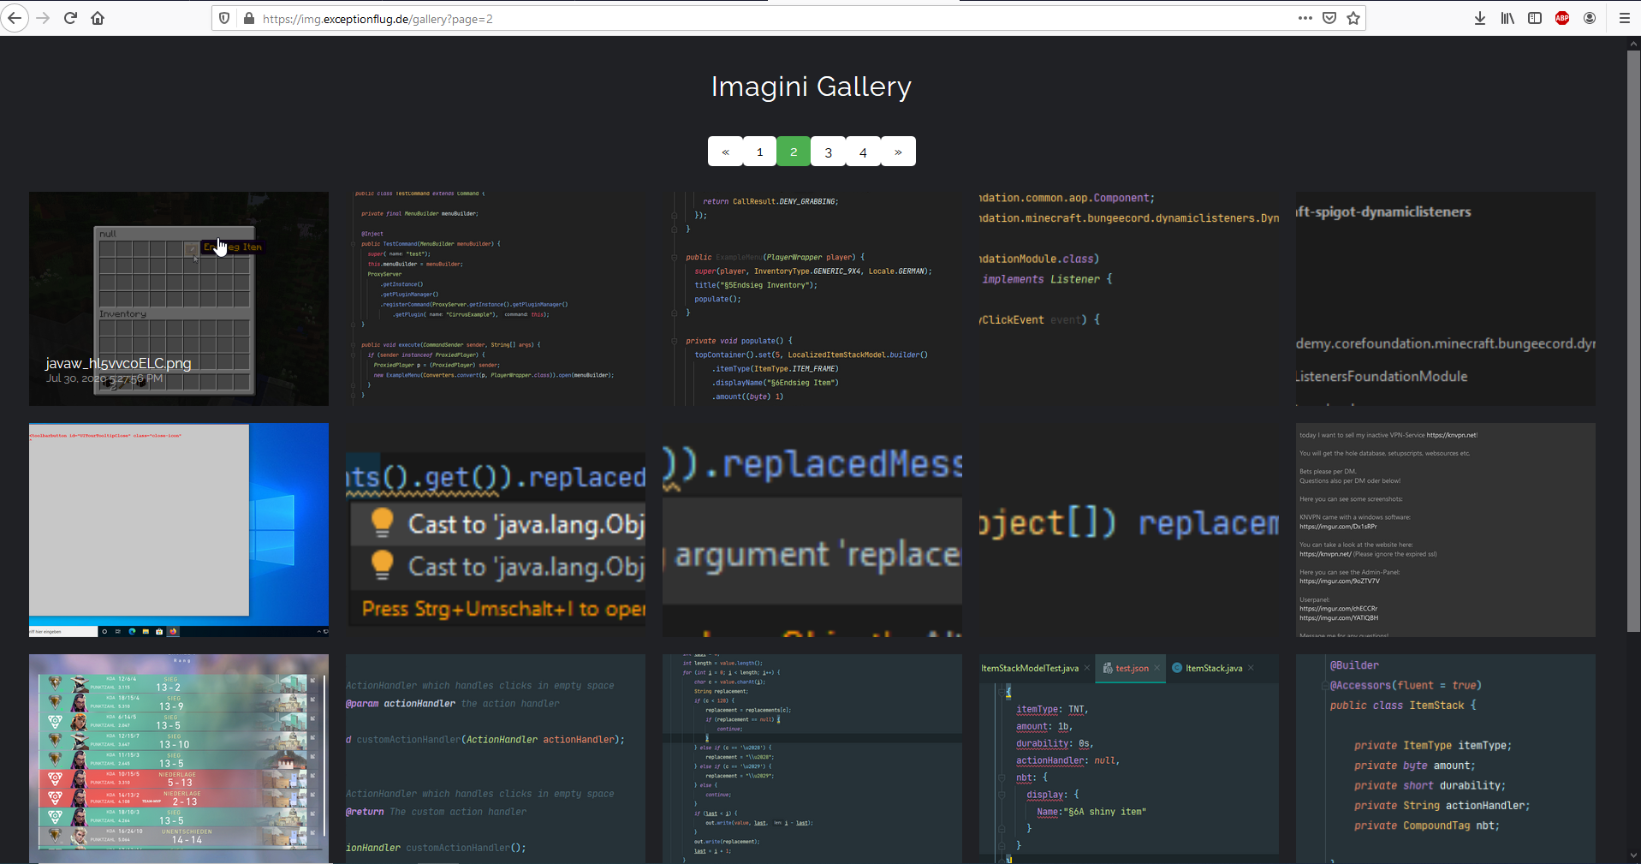View site connection security via the lock
This screenshot has width=1641, height=864.
click(248, 18)
